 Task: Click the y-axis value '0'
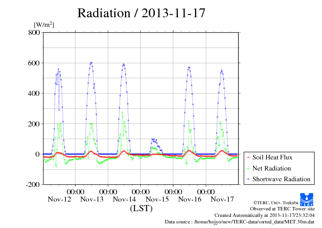[37, 154]
